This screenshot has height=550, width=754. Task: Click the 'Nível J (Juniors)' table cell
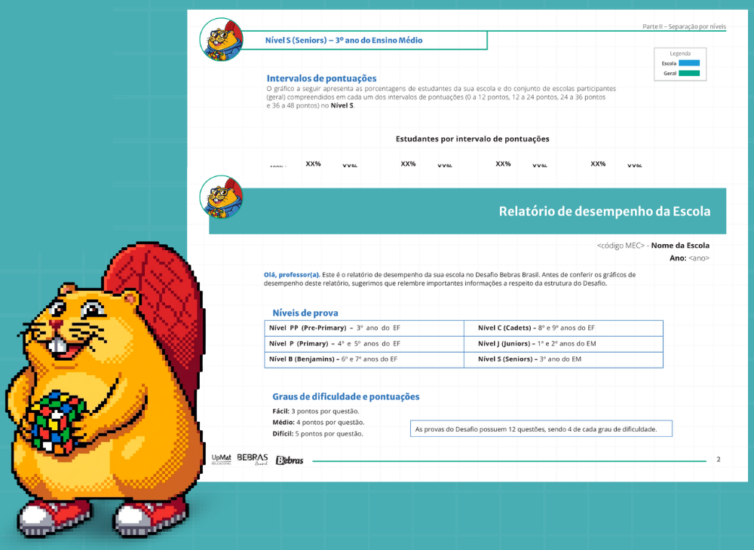(x=563, y=344)
